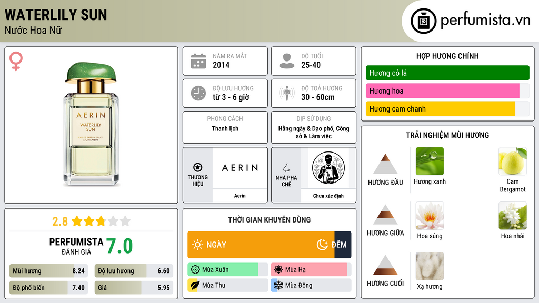
Task: Click the nose icon above Nhà pha chế
Action: 286,167
